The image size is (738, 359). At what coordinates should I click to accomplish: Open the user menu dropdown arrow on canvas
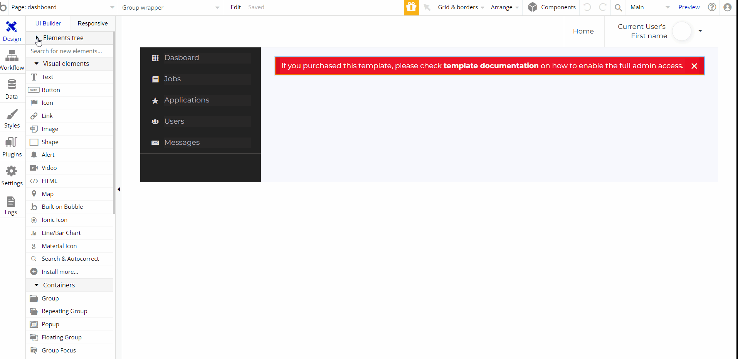pos(700,31)
